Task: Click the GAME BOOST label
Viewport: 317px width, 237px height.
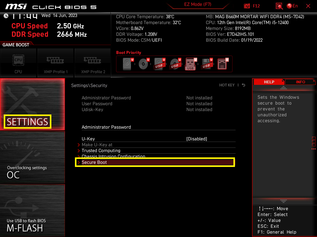Action: click(x=16, y=45)
